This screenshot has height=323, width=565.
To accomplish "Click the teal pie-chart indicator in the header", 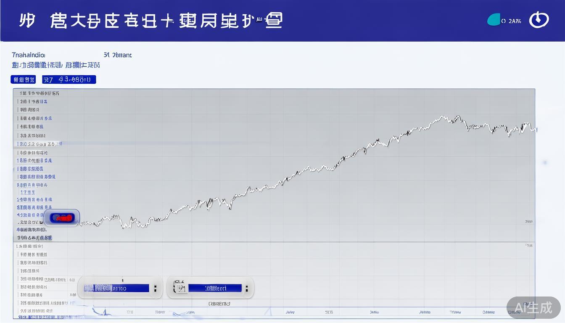I will click(x=494, y=19).
